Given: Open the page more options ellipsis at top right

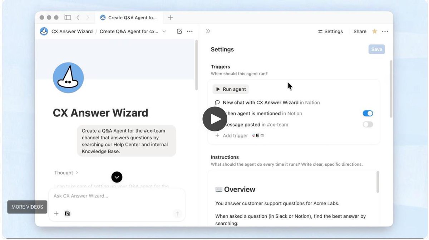Looking at the screenshot, I should point(385,31).
